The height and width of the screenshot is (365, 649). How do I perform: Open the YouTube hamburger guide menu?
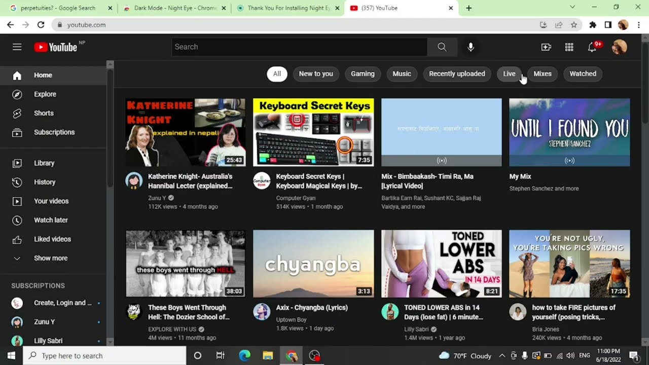tap(17, 47)
